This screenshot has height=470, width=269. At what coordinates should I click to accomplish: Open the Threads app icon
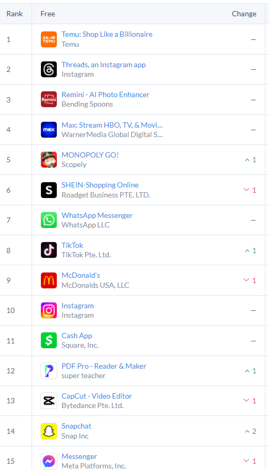coord(49,69)
